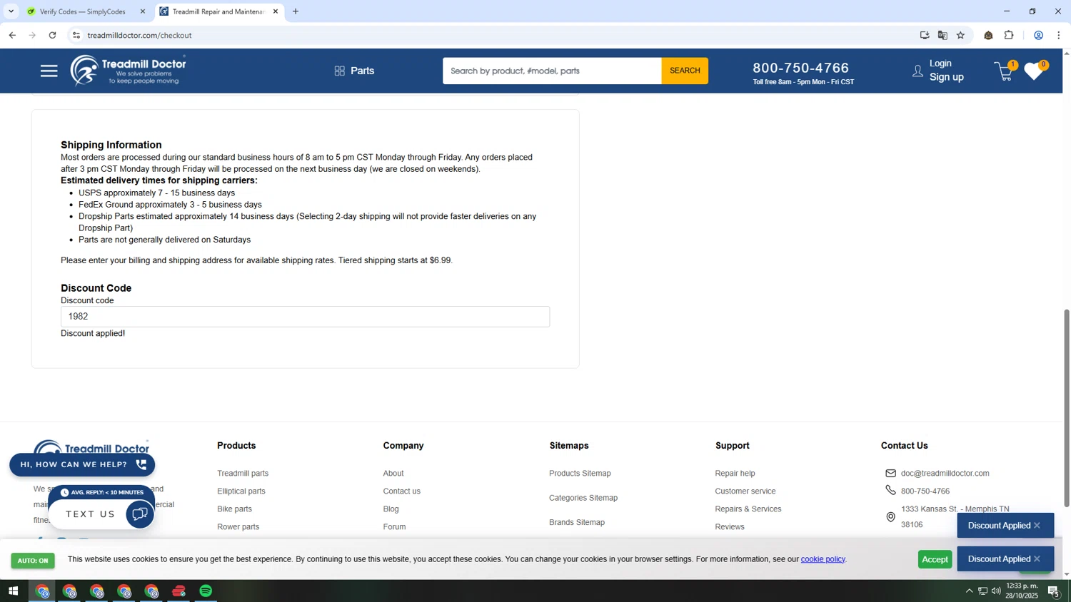This screenshot has width=1071, height=602.
Task: Click the user account icon
Action: [x=917, y=71]
